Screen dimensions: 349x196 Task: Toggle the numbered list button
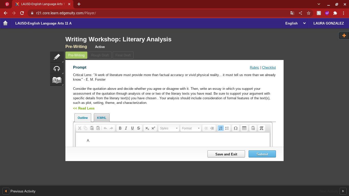pyautogui.click(x=221, y=128)
